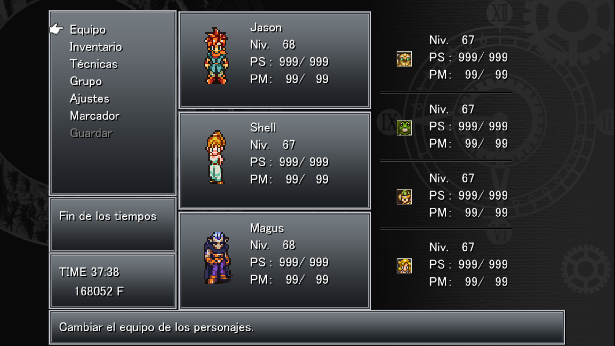
Task: Select Lucca's helmet portrait icon
Action: [404, 197]
